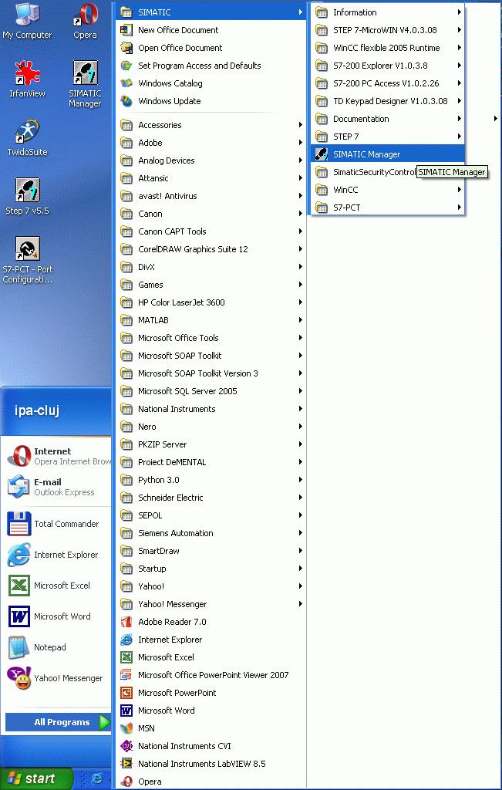Open the SIMATIC program group

211,12
